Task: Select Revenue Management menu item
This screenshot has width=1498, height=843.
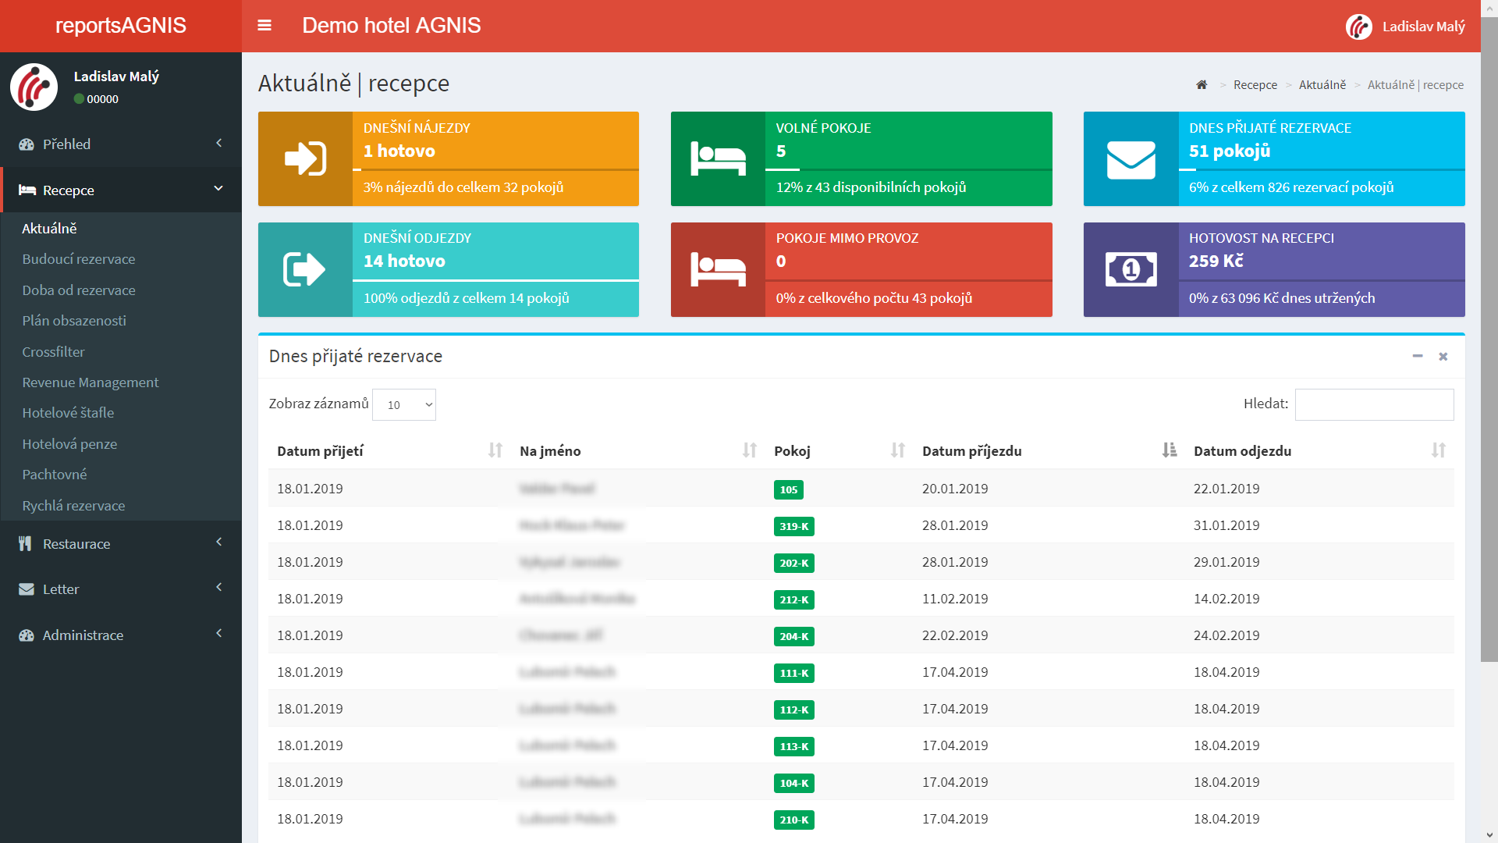Action: point(91,382)
